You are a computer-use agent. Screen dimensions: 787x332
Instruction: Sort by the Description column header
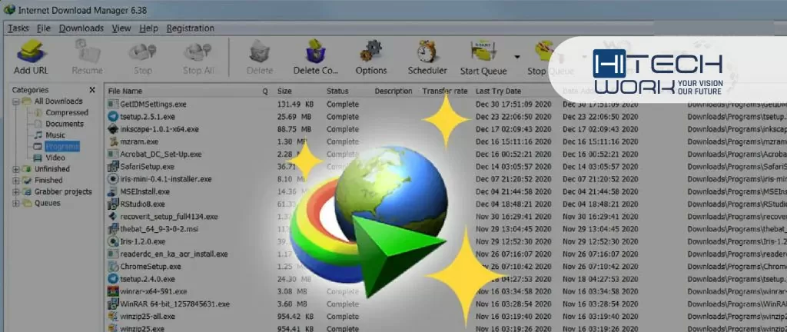coord(393,91)
